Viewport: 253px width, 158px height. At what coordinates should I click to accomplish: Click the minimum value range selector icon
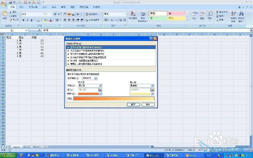[x=100, y=90]
